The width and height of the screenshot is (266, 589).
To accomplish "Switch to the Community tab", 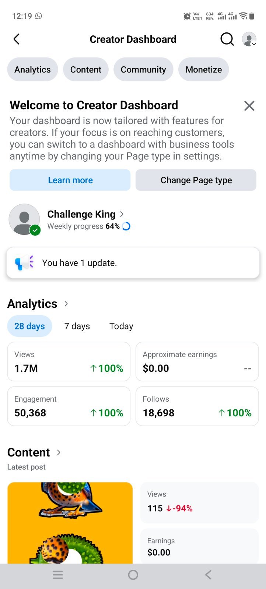I will pos(143,70).
